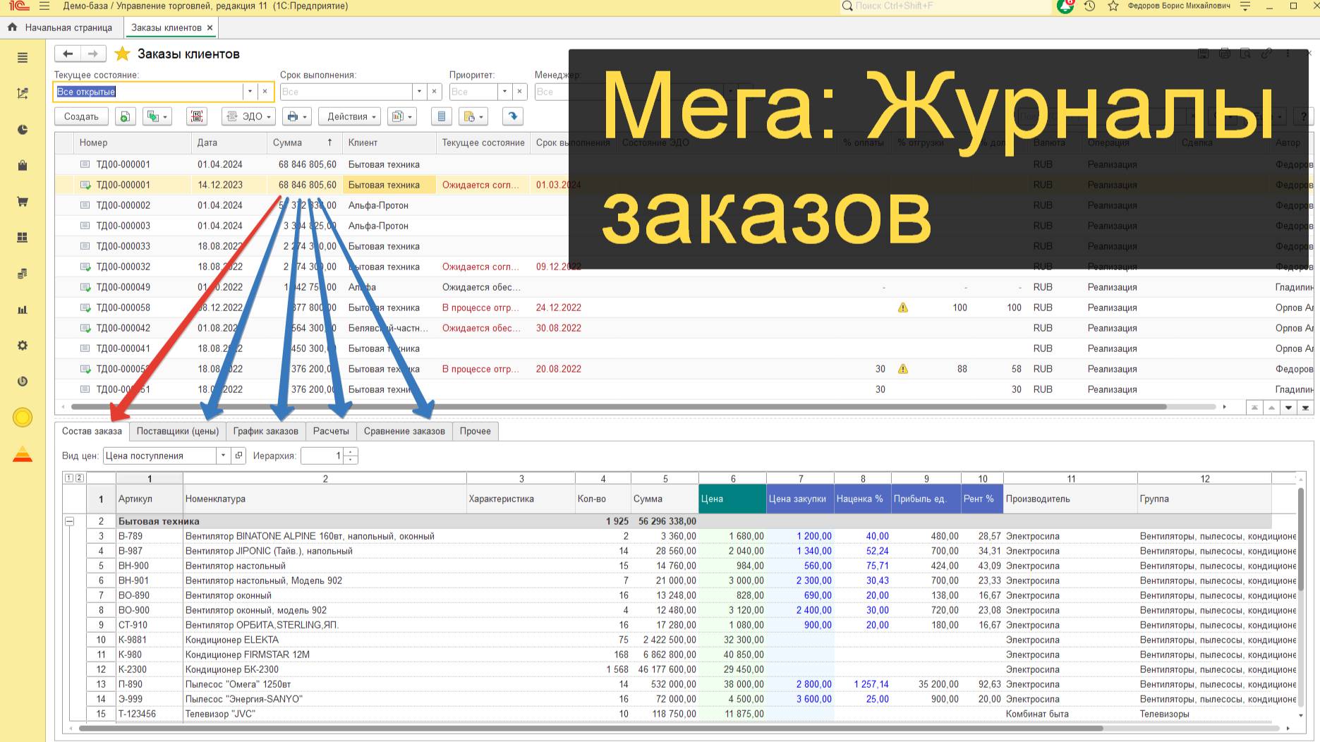The height and width of the screenshot is (742, 1320).
Task: Click the copy order icon next to Создать
Action: 125,116
